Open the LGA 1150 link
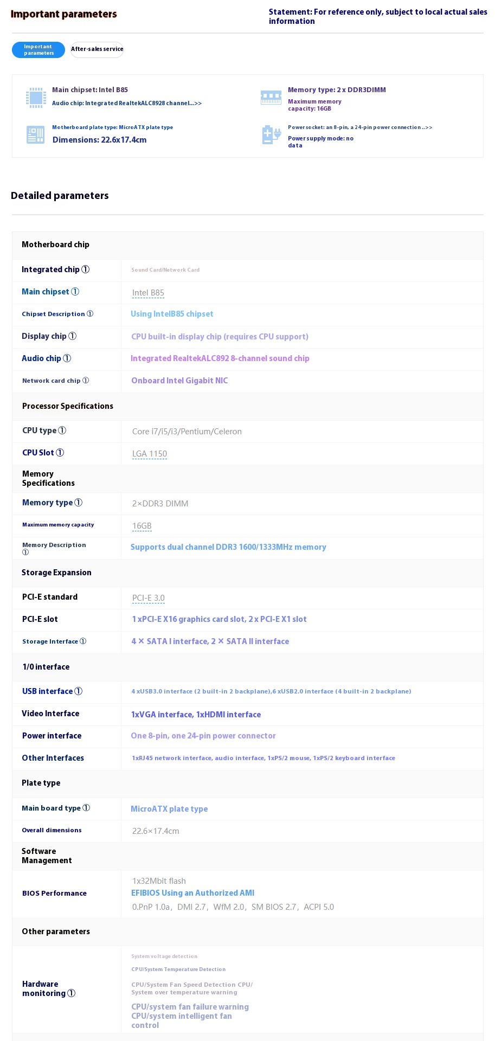Image resolution: width=495 pixels, height=1041 pixels. [x=150, y=454]
